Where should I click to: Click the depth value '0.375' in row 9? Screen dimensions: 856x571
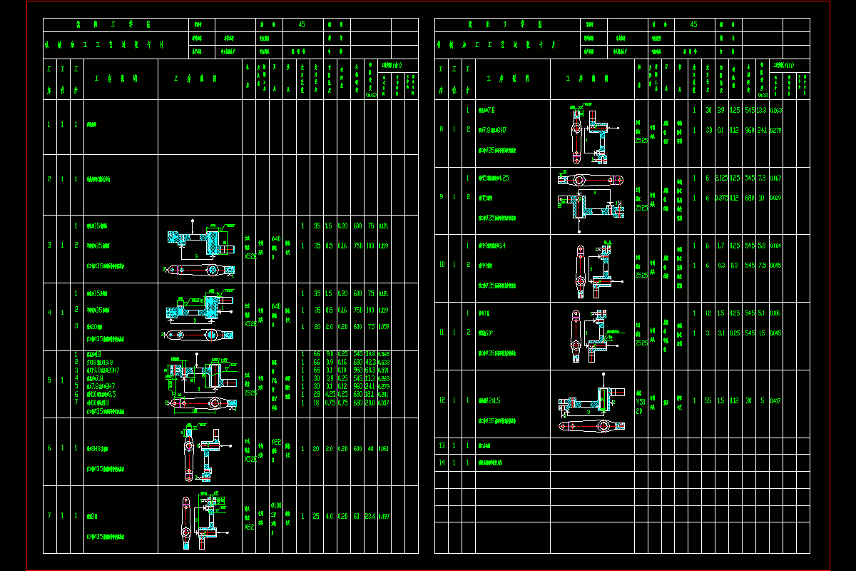(x=721, y=198)
